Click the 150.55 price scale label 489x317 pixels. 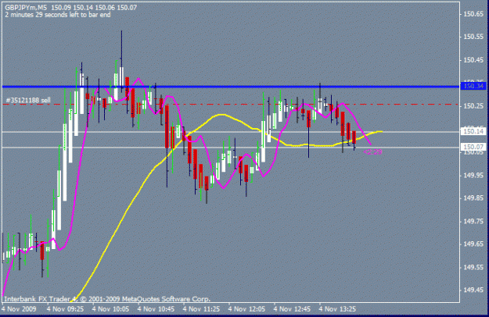pos(473,37)
